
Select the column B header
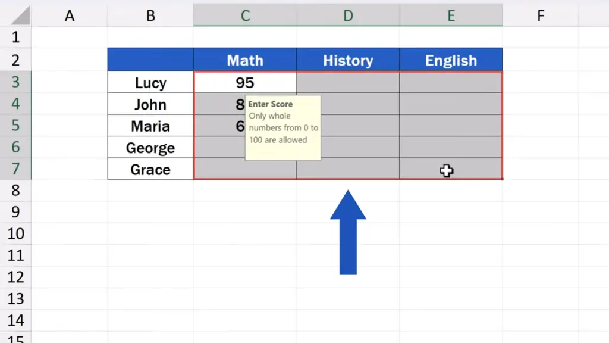click(150, 16)
